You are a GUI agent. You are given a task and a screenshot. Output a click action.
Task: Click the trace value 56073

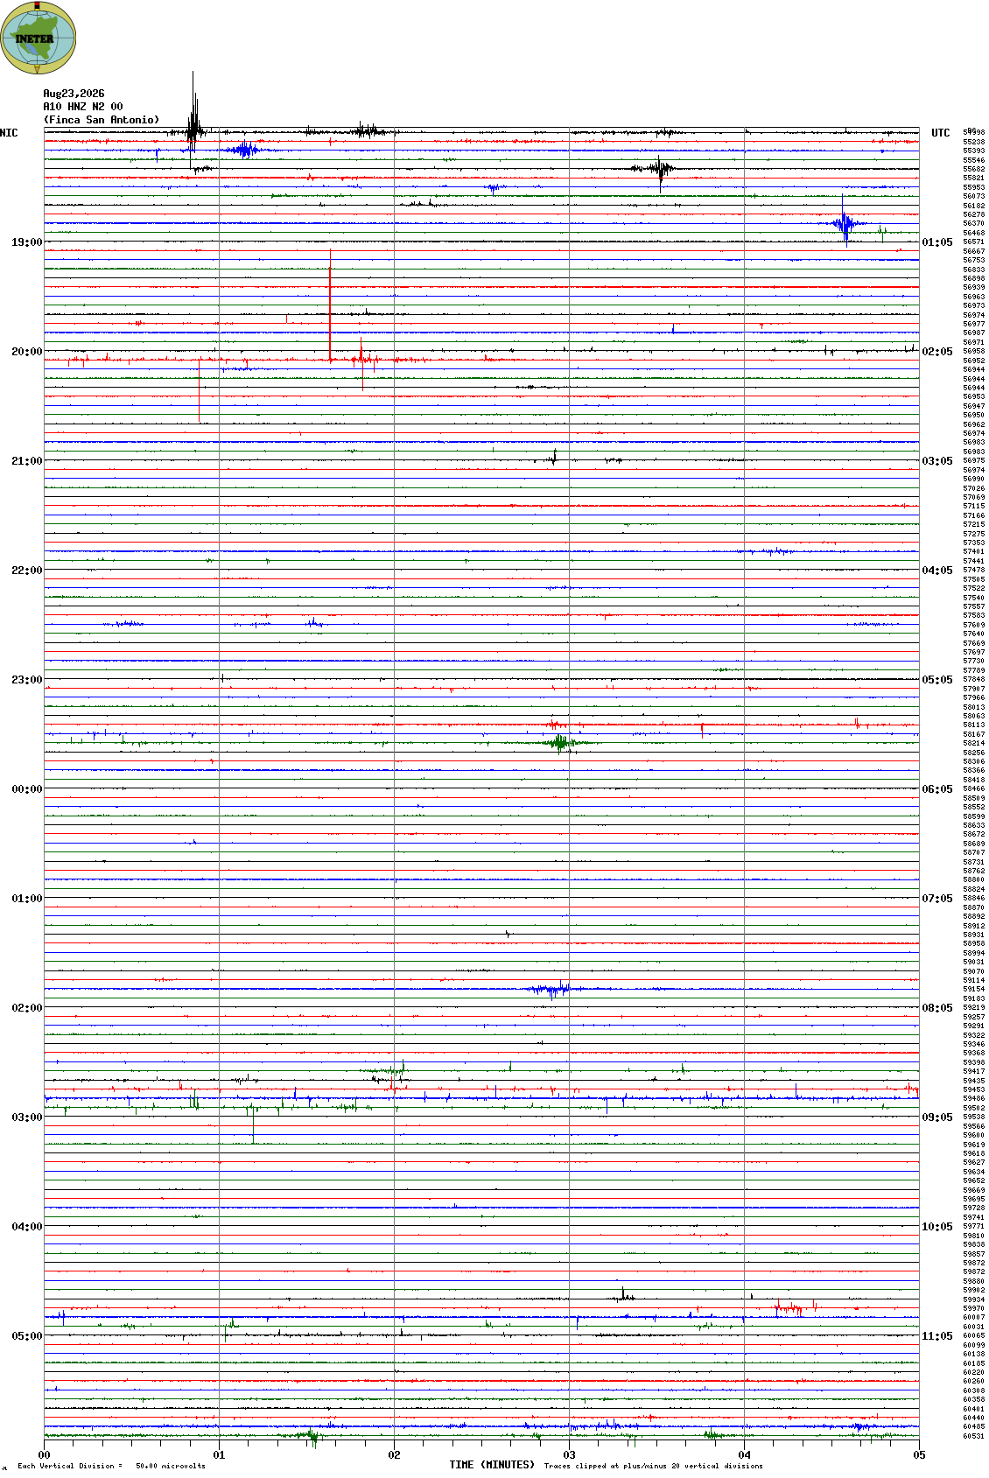tap(974, 196)
